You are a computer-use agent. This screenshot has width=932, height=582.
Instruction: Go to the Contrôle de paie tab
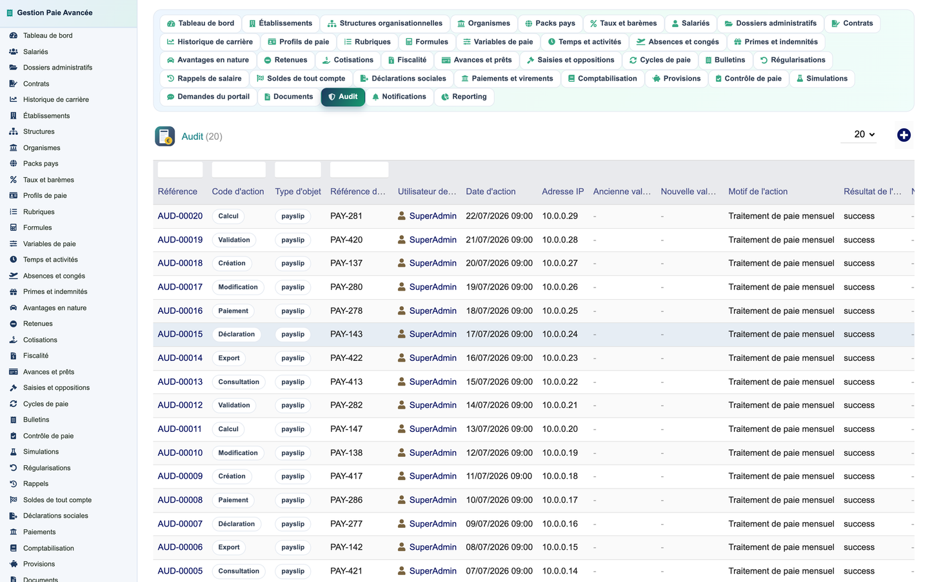pos(748,79)
